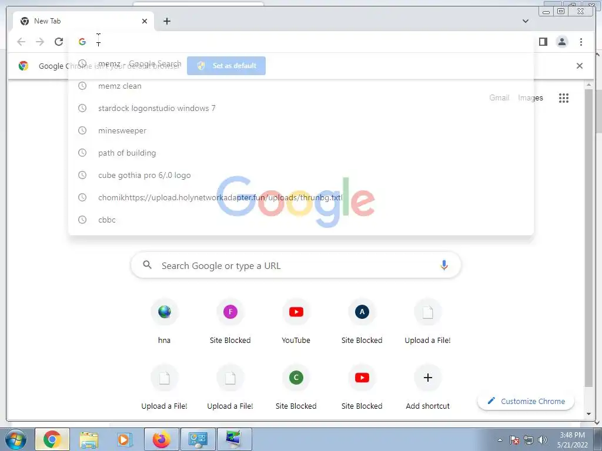The height and width of the screenshot is (451, 602).
Task: Click the page vertical scrollbar thumb
Action: click(588, 238)
